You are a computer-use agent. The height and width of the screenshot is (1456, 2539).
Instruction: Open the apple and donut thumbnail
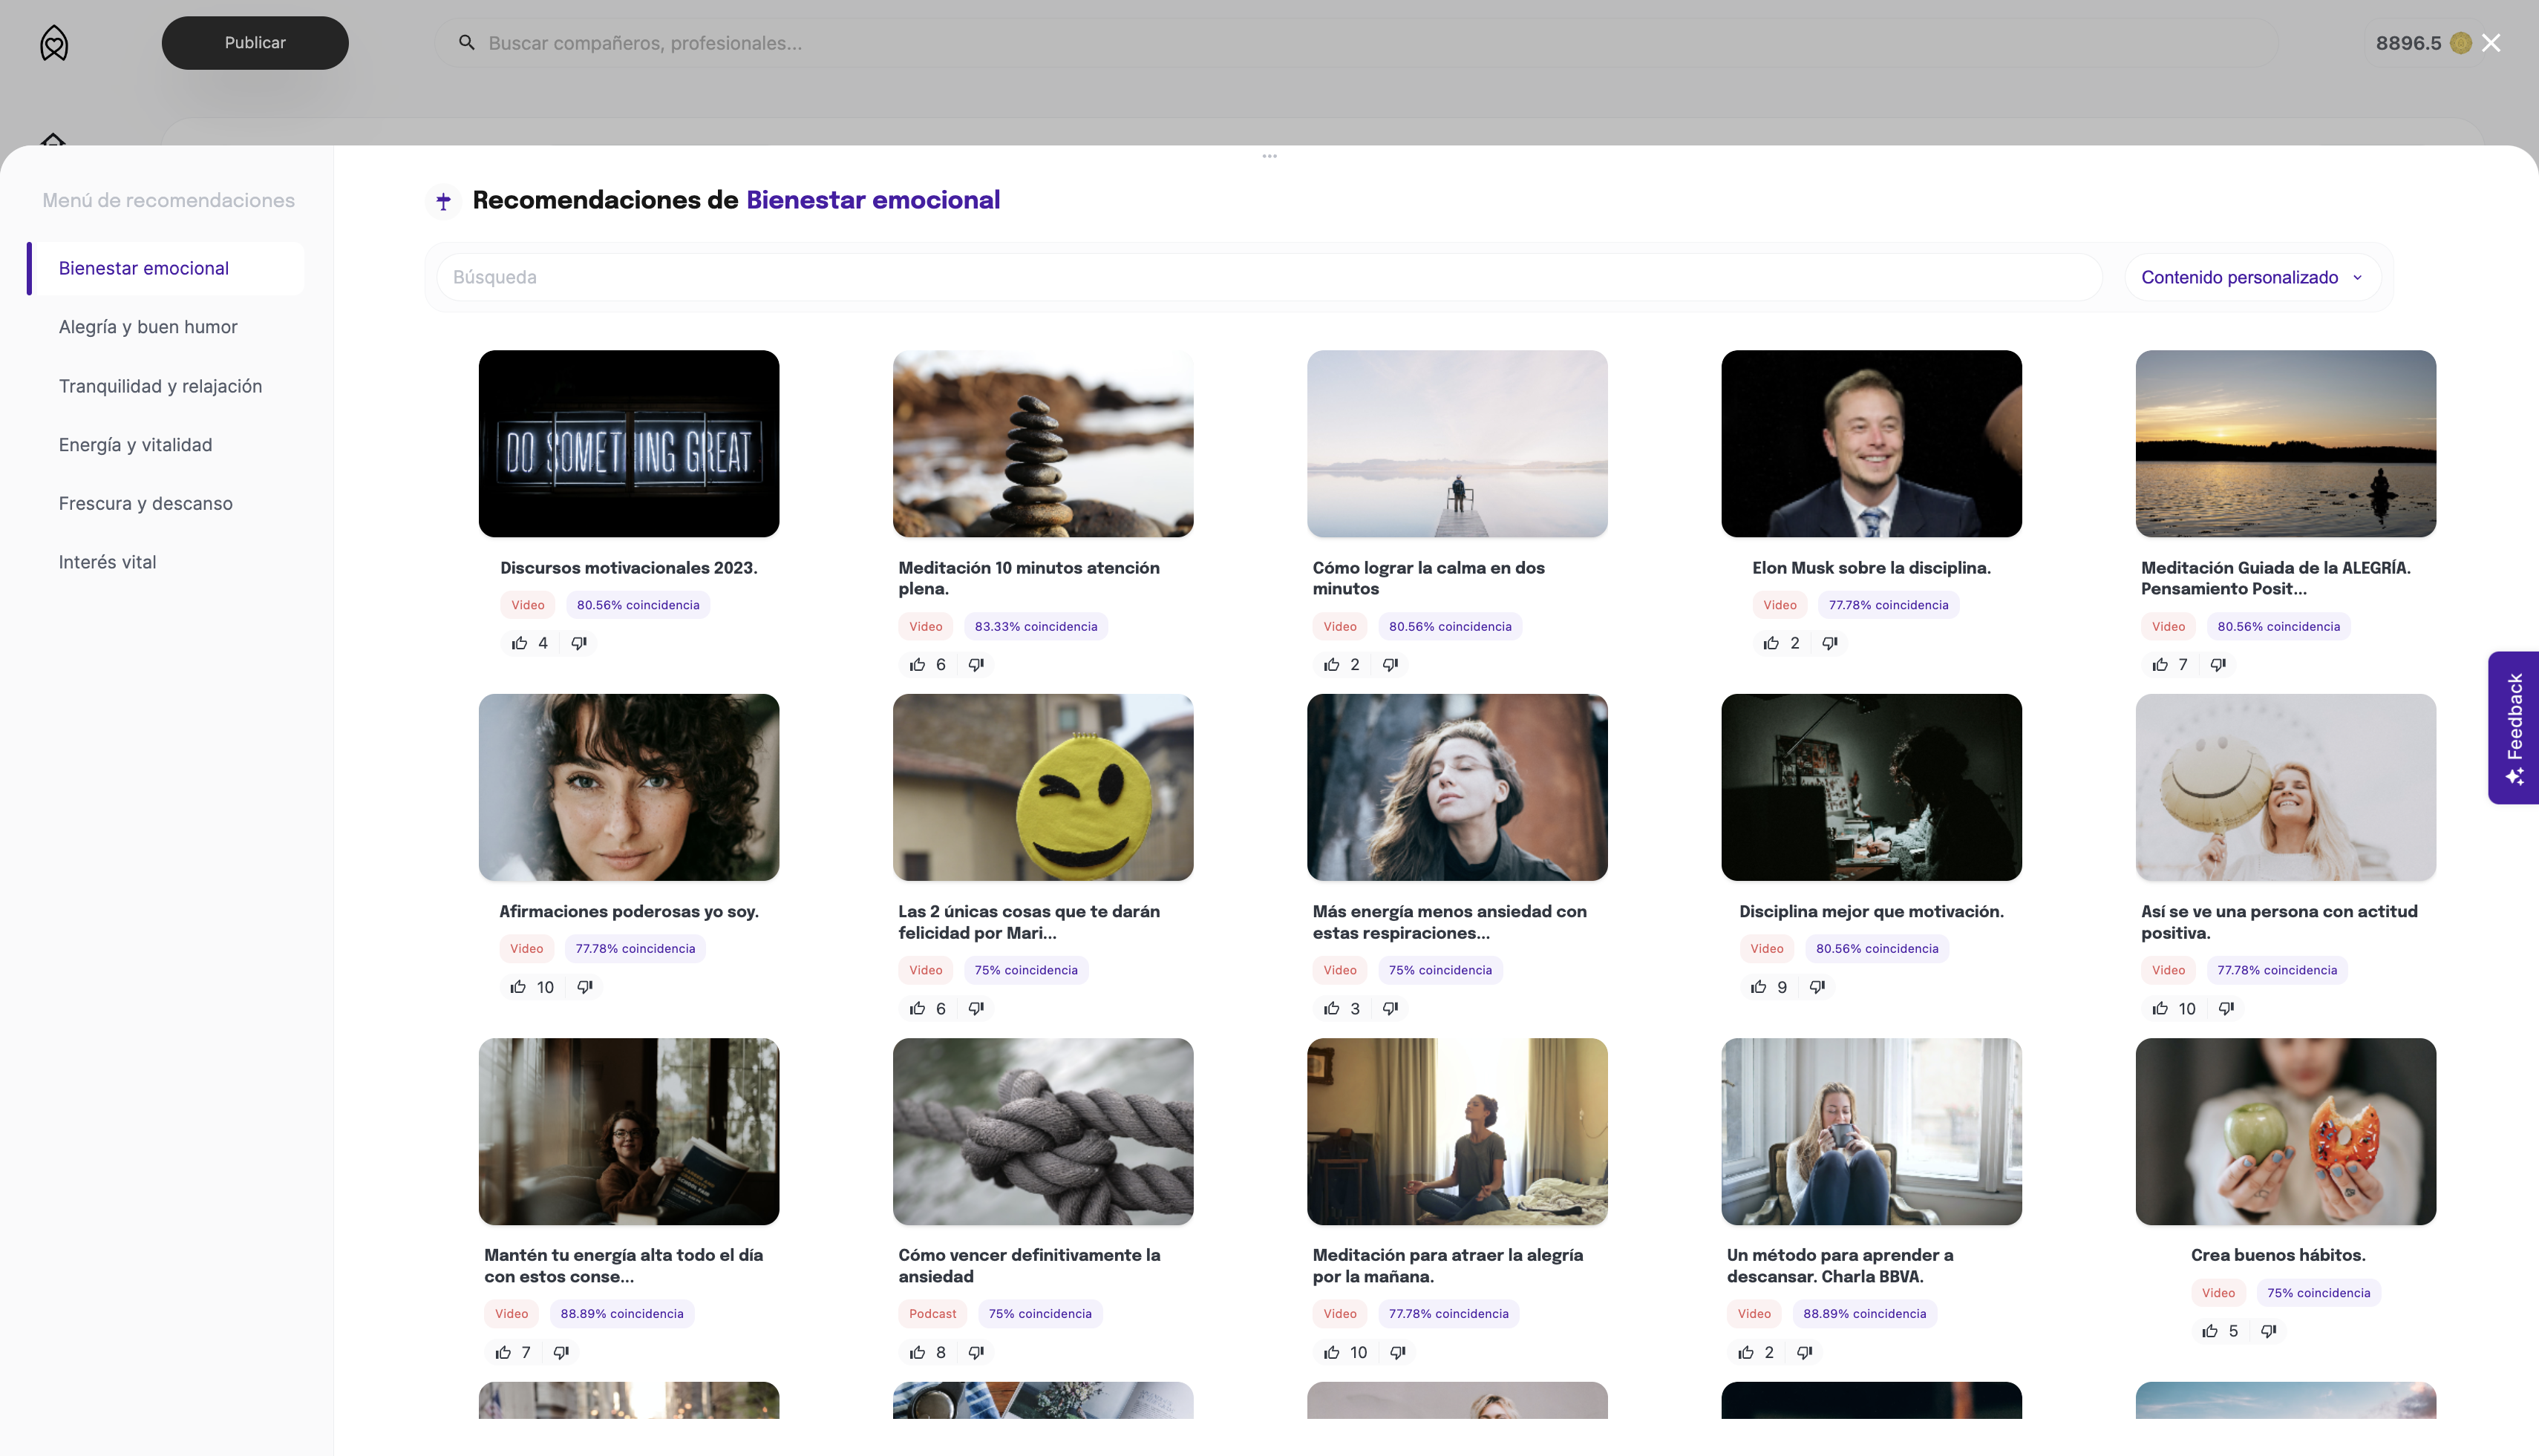pyautogui.click(x=2285, y=1131)
